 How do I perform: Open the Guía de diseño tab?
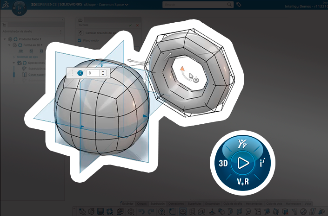(x=233, y=203)
